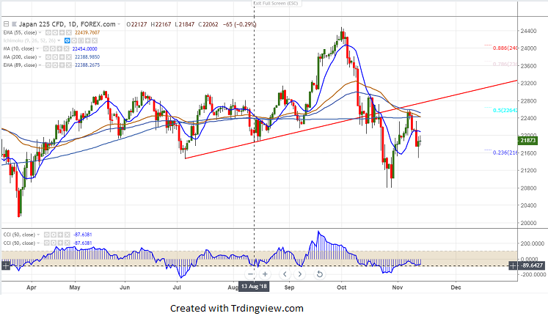The image size is (548, 316).
Task: Expand the Japan 225 CFD title dropdown arrow
Action: [119, 24]
